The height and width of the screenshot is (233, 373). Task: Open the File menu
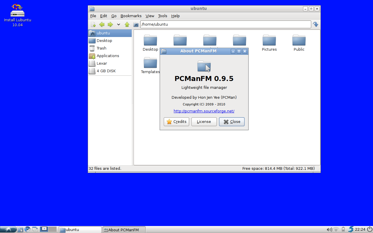click(93, 16)
